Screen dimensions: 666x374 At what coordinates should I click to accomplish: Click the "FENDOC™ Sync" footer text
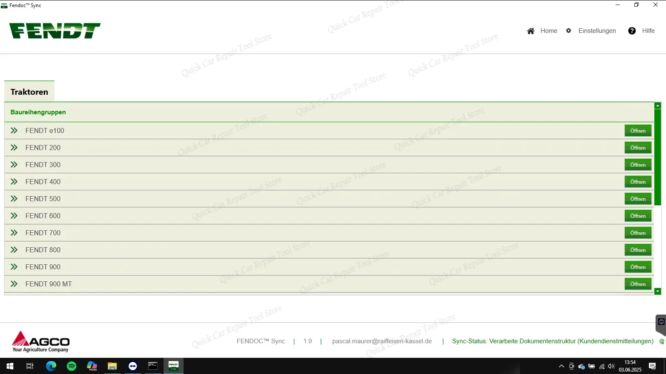(261, 341)
